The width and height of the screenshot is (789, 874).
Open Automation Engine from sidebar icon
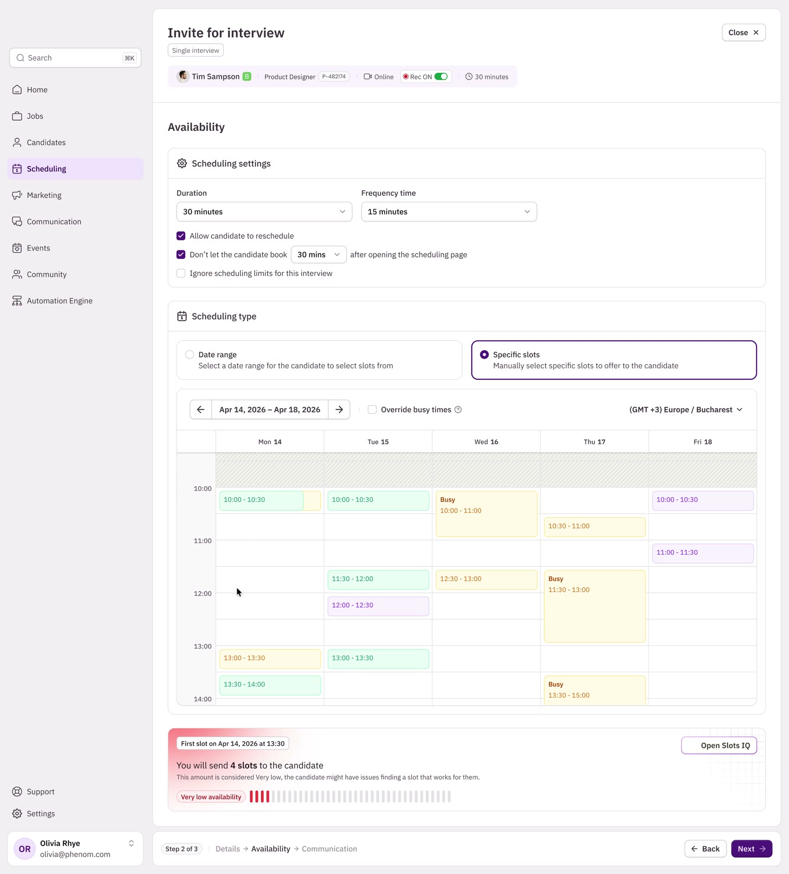point(17,301)
